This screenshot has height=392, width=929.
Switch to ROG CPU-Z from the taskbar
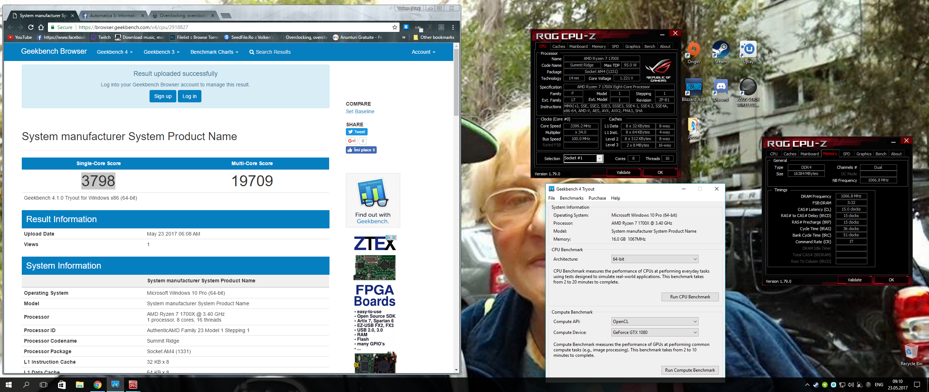(x=133, y=385)
